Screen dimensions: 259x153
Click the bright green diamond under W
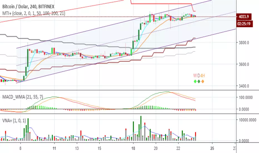pyautogui.click(x=195, y=82)
